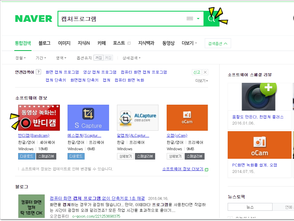The image size is (294, 221).
Task: Expand related searches 더보기
Action: click(x=202, y=81)
